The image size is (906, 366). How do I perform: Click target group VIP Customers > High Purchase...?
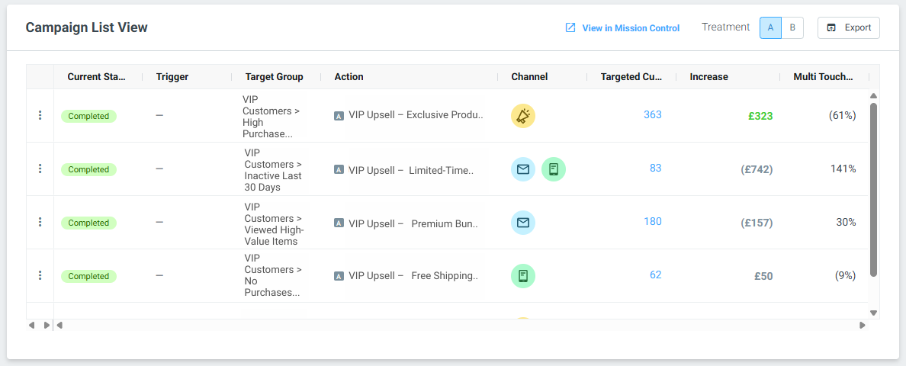click(271, 116)
